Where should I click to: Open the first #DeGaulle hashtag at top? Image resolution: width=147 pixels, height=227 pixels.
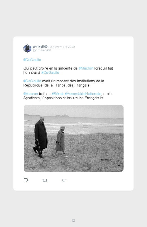tap(32, 60)
